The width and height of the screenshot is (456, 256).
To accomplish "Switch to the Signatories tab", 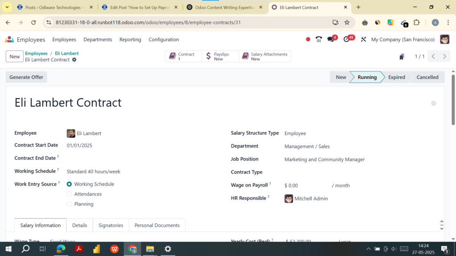I will click(x=110, y=225).
